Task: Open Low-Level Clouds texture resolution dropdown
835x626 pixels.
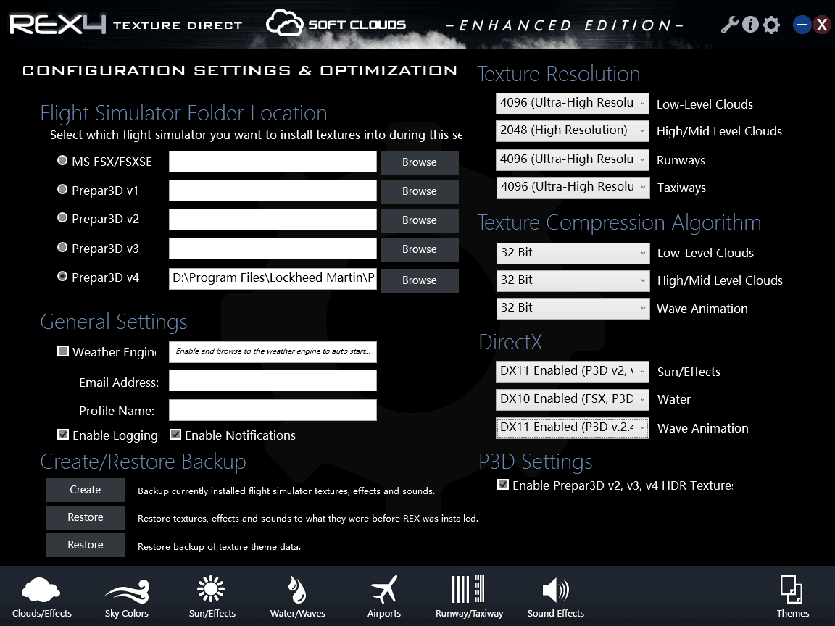Action: tap(573, 104)
